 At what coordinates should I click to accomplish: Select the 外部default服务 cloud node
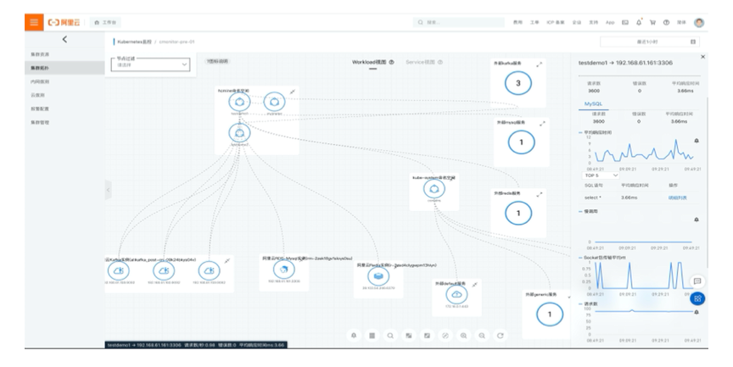pyautogui.click(x=456, y=295)
